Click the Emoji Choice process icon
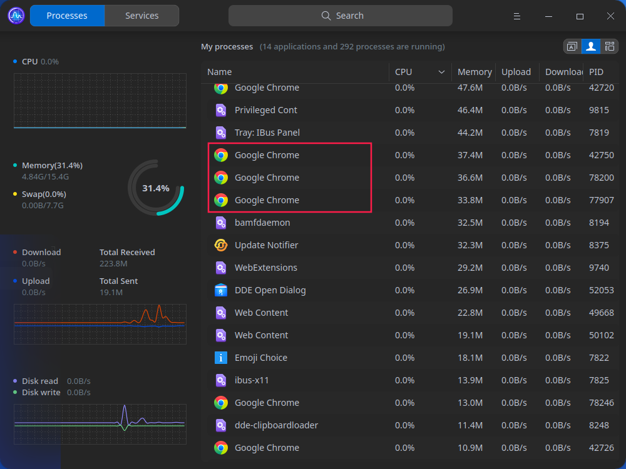The height and width of the screenshot is (469, 626). pyautogui.click(x=220, y=358)
